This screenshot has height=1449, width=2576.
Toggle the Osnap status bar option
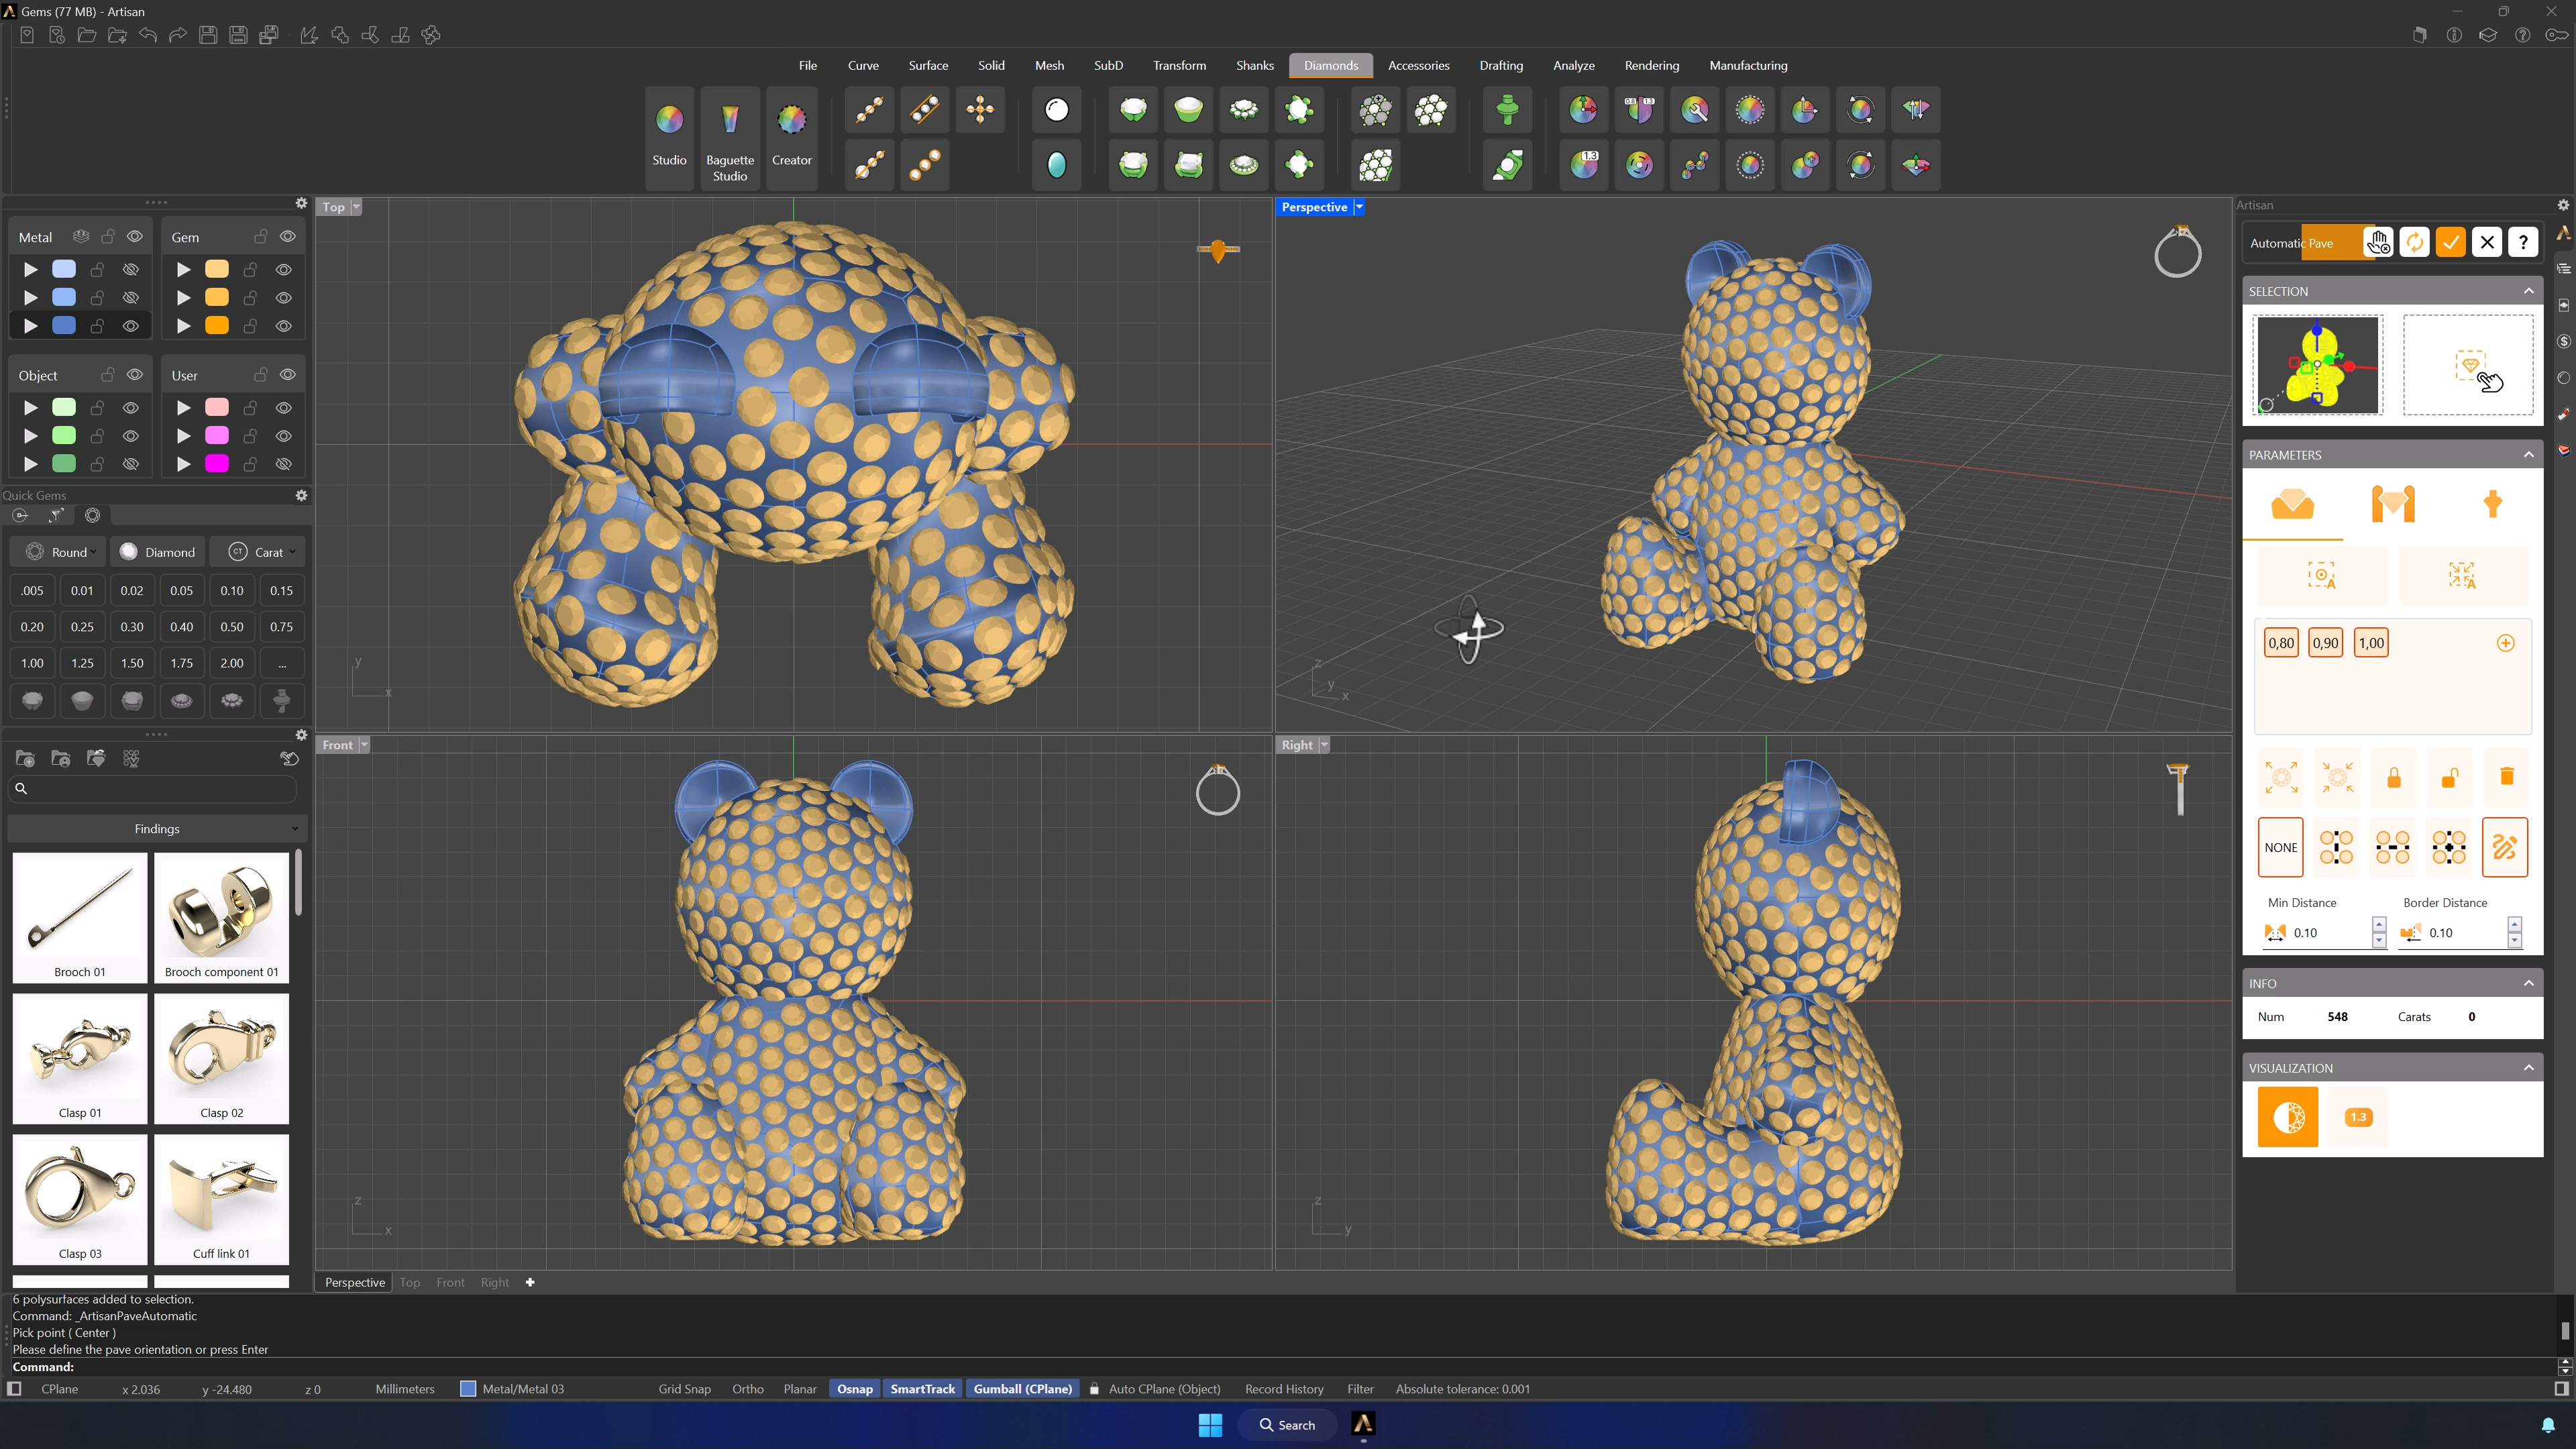pyautogui.click(x=854, y=1389)
